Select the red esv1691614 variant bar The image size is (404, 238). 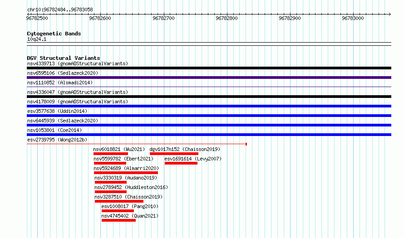(181, 163)
